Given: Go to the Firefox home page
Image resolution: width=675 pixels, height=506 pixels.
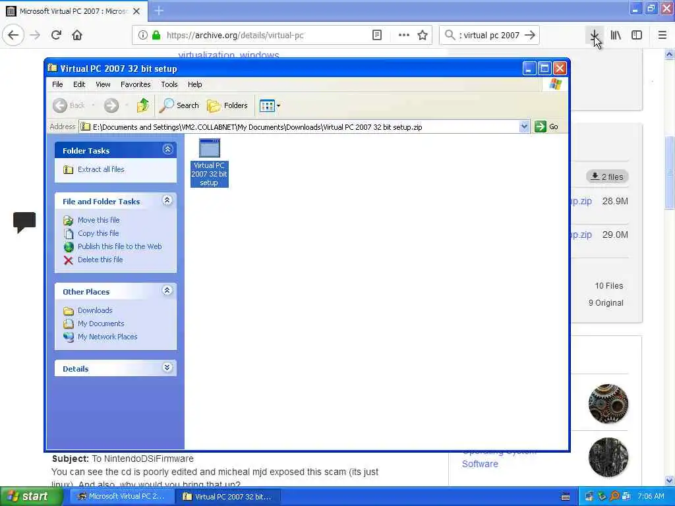Looking at the screenshot, I should pos(77,35).
